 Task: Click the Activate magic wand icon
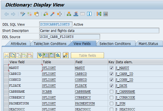tap(53, 14)
